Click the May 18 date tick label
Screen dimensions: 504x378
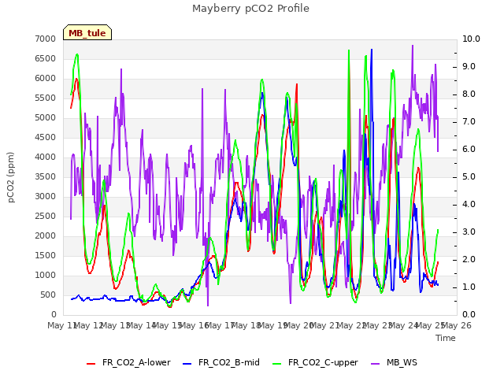tap(246, 325)
